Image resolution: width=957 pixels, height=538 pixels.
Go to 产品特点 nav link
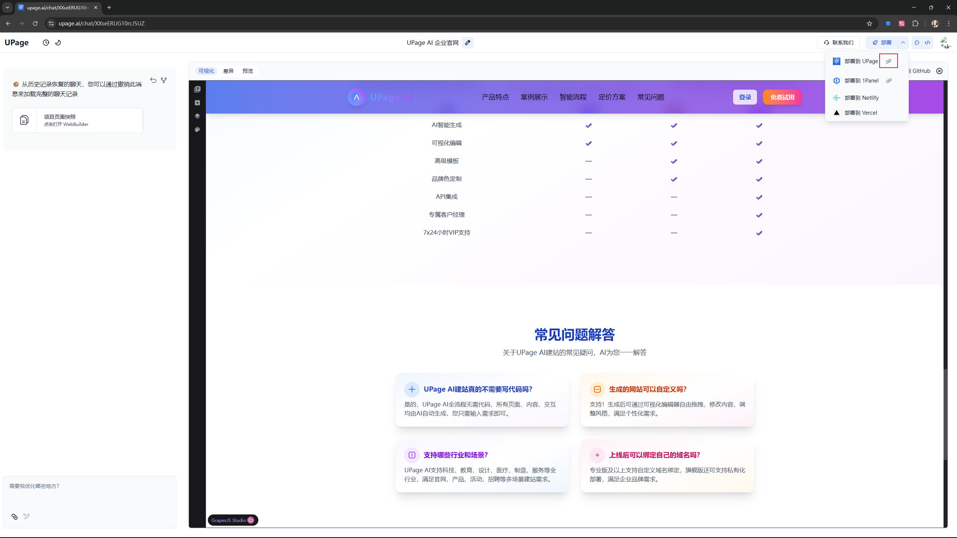click(495, 97)
